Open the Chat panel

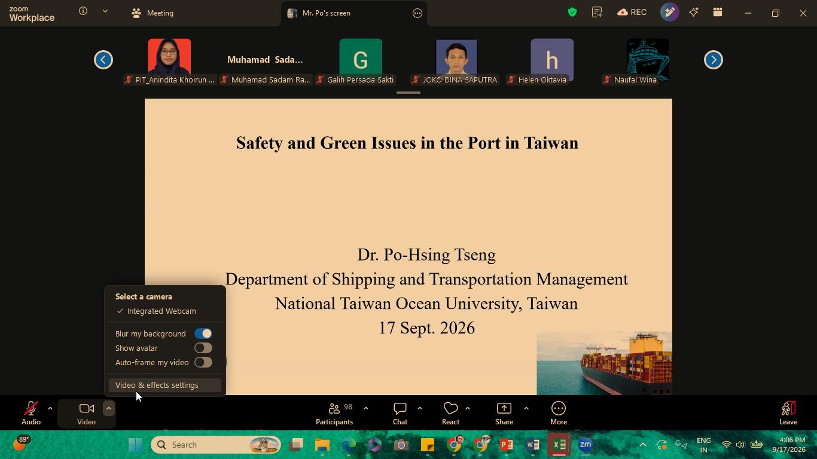(400, 409)
